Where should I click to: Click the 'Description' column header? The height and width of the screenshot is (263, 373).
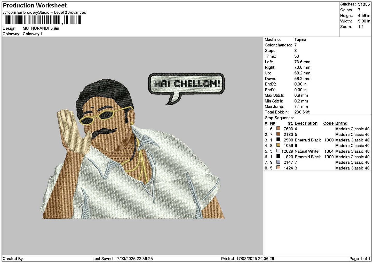pos(306,123)
